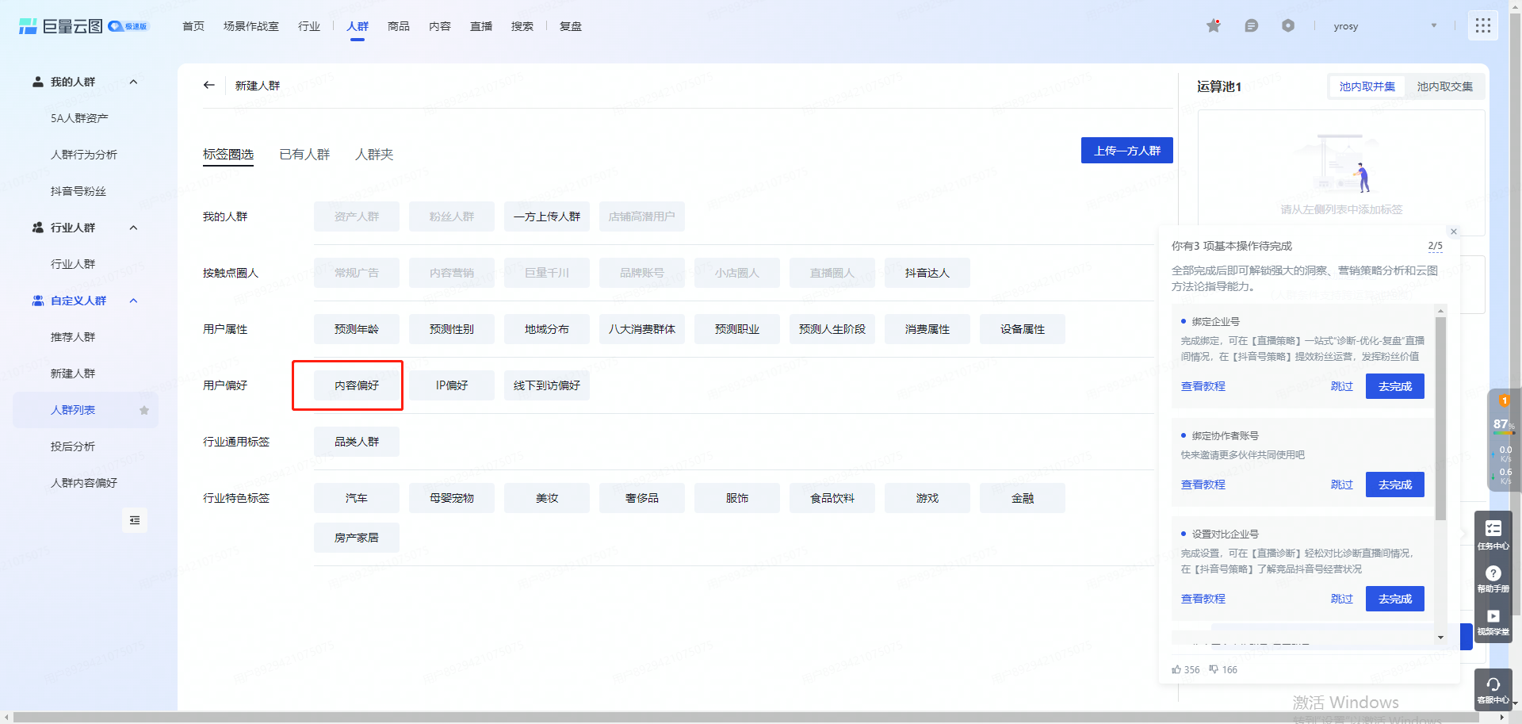This screenshot has height=724, width=1522.
Task: Select 池内取交集 toggle option
Action: click(1444, 86)
